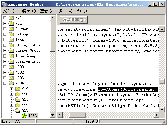Click the 4003 folder icon
The width and height of the screenshot is (167, 125).
coord(11,78)
